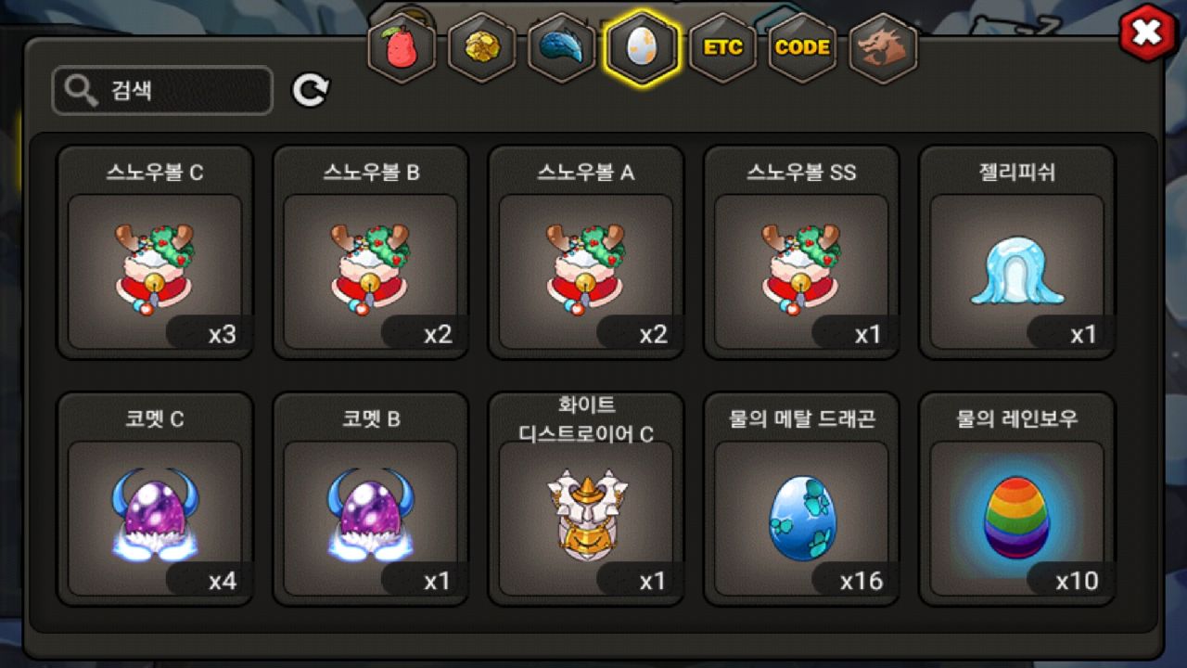Focus the 검색 search field
This screenshot has height=668, width=1187.
coord(162,91)
